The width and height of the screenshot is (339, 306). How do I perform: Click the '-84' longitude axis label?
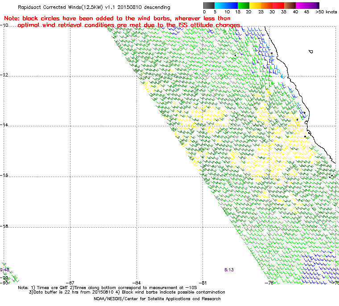click(x=136, y=283)
